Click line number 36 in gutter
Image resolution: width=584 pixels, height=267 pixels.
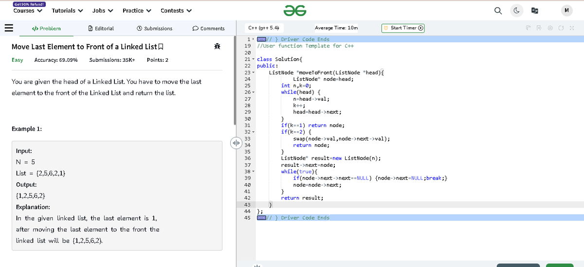[x=247, y=158]
